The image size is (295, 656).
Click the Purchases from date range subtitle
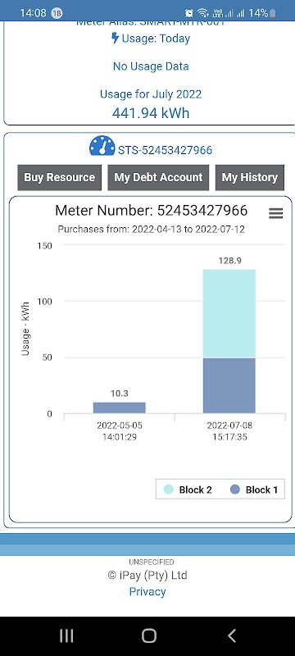[x=152, y=230]
